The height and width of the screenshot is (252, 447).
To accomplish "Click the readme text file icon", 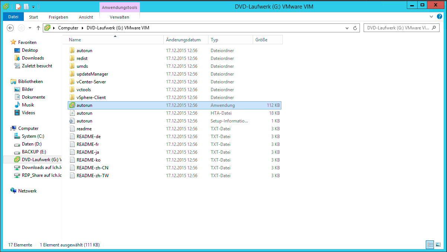I will click(x=72, y=128).
